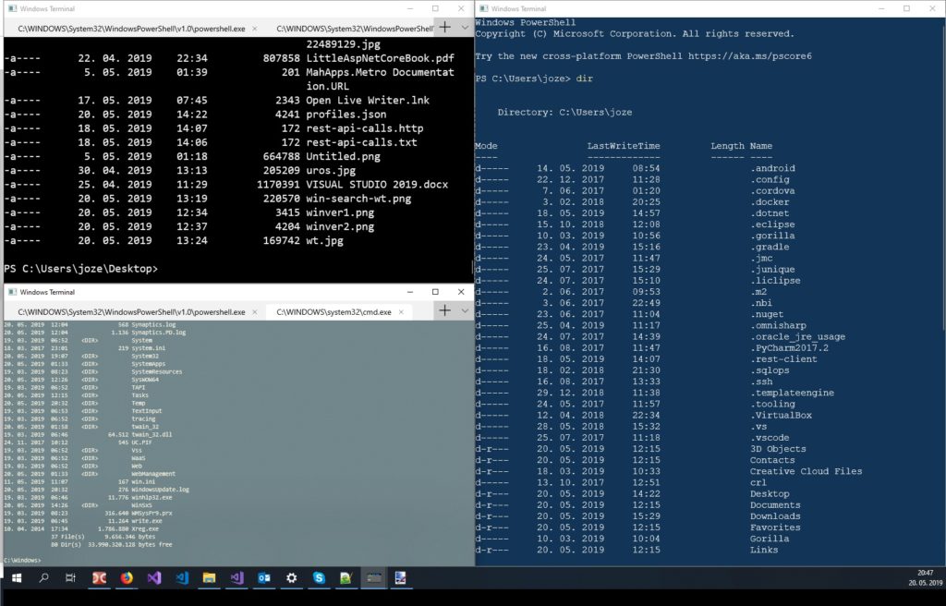Click 'C:\Windows>' prompt in cmd terminal
The height and width of the screenshot is (606, 946).
click(x=22, y=561)
